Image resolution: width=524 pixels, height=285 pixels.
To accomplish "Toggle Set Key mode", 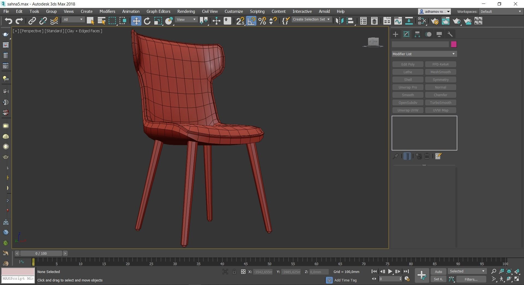I will point(438,279).
